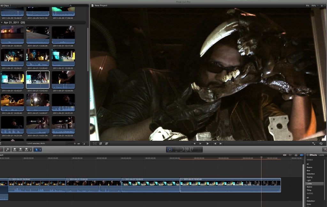The width and height of the screenshot is (327, 207).
Task: Enter full-screen viewer playback
Action: (x=314, y=144)
